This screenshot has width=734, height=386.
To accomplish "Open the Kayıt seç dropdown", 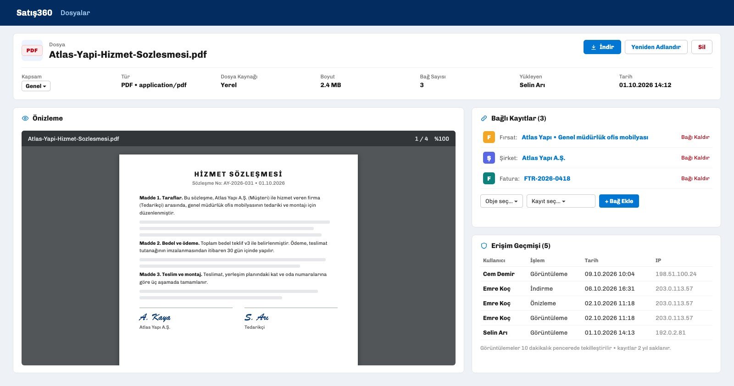I will 561,201.
